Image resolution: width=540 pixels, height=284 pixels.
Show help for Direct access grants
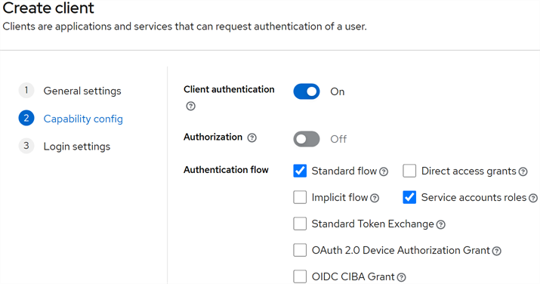click(x=523, y=171)
